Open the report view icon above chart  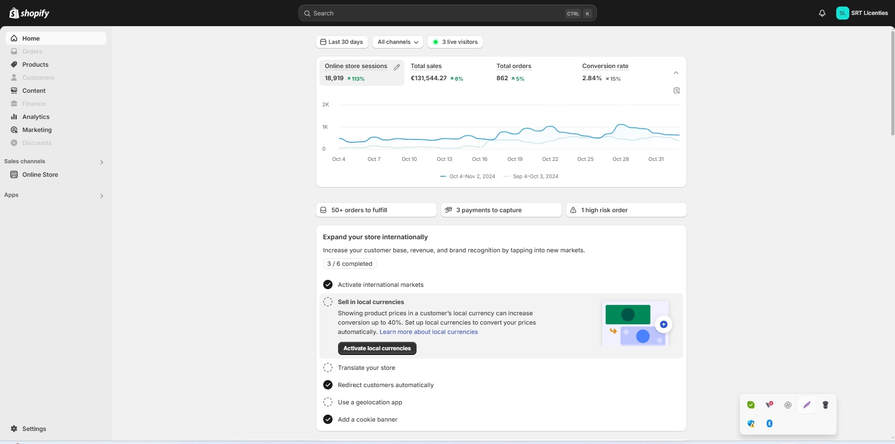coord(676,90)
